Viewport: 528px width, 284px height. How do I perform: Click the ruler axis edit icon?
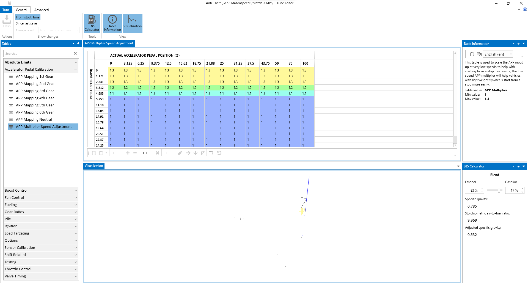pyautogui.click(x=211, y=153)
